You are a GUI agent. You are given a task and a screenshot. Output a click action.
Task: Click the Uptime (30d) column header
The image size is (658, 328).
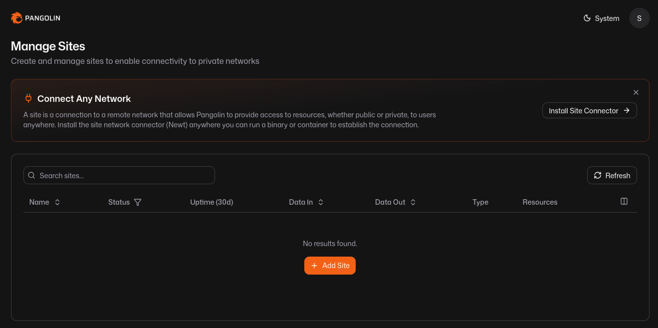[x=212, y=202]
